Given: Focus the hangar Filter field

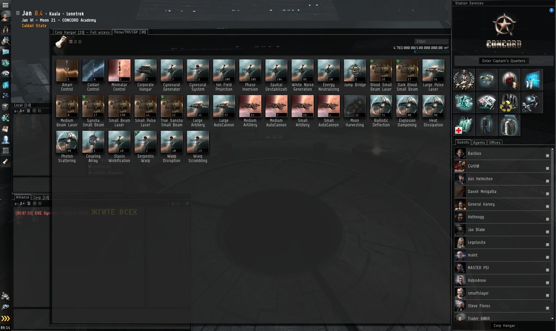Looking at the screenshot, I should 431,42.
